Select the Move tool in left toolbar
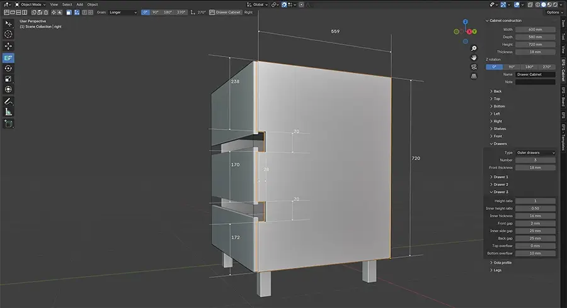 pos(9,46)
